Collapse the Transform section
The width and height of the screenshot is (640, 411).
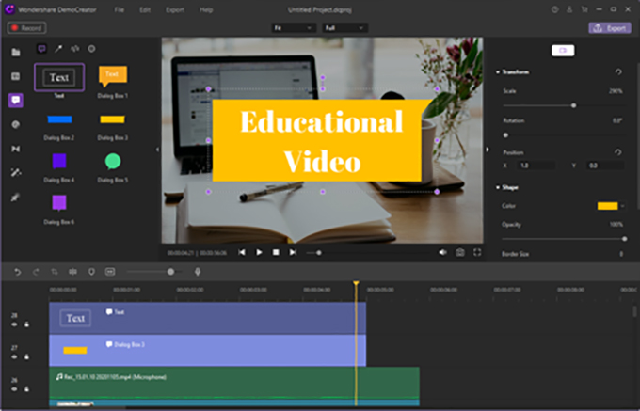point(497,71)
